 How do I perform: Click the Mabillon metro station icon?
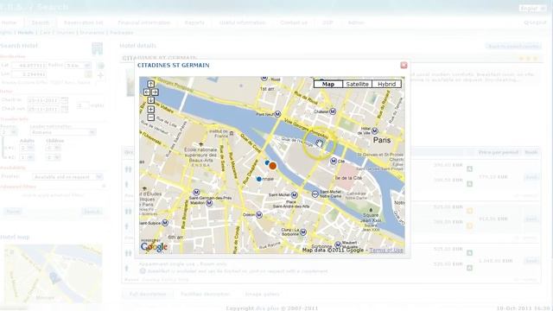209,203
